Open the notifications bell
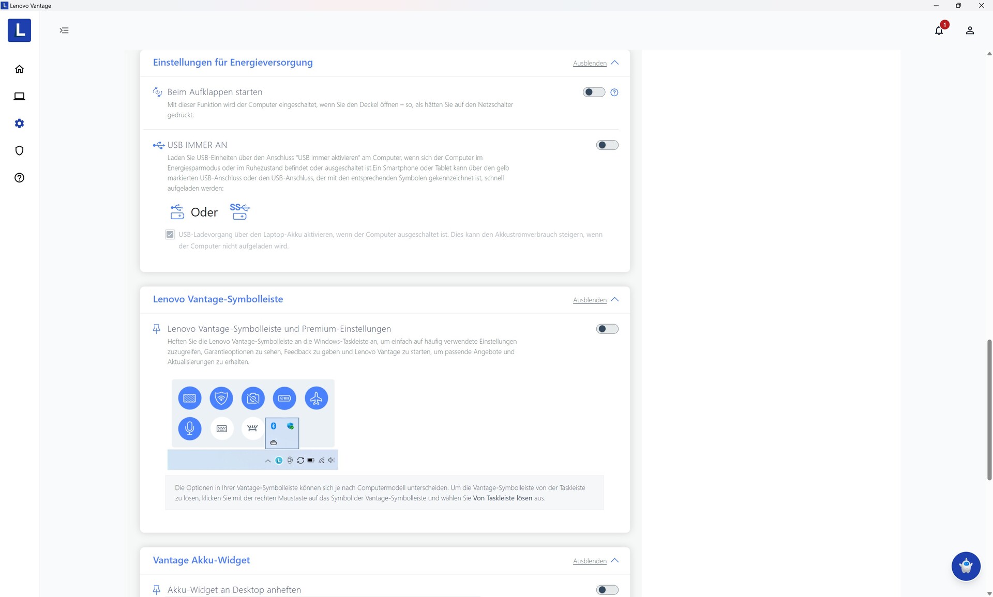 click(x=939, y=30)
